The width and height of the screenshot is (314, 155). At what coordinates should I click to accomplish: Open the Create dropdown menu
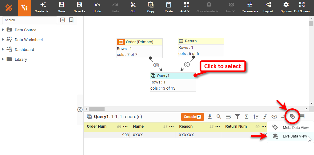pyautogui.click(x=42, y=7)
